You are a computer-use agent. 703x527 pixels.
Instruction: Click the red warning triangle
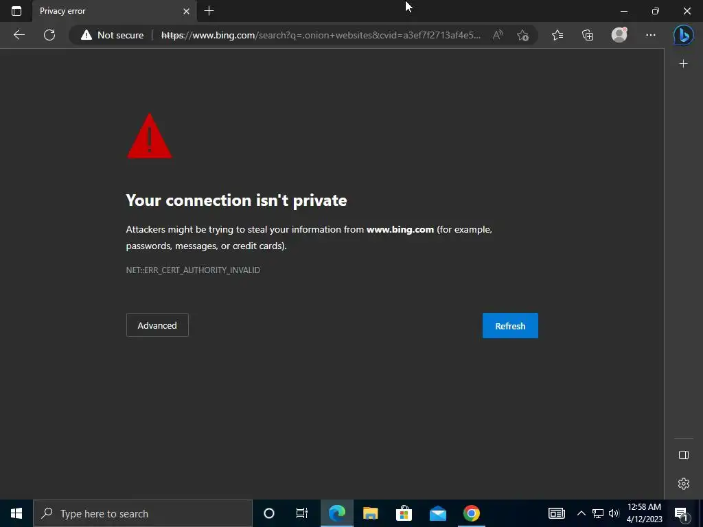click(x=149, y=137)
